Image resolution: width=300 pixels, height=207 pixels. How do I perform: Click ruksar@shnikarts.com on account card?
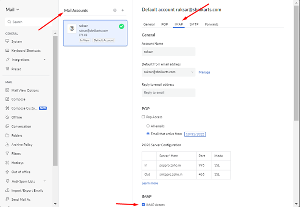click(x=93, y=31)
